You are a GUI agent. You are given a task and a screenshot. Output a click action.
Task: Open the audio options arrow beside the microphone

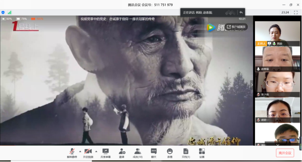coord(80,152)
